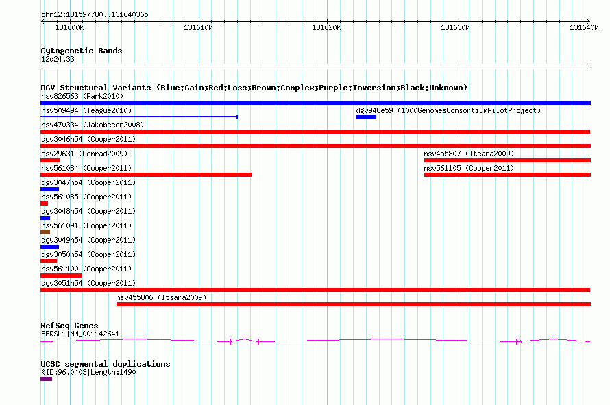Open the nsv561084 (Cooper2011) label
The height and width of the screenshot is (405, 610).
click(86, 168)
